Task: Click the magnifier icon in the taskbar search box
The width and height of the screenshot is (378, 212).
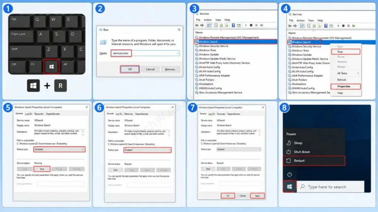Action: [x=302, y=187]
